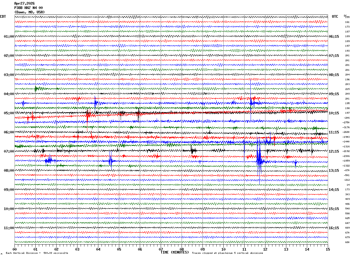
Task: Click the UTC timezone label
Action: pos(335,17)
